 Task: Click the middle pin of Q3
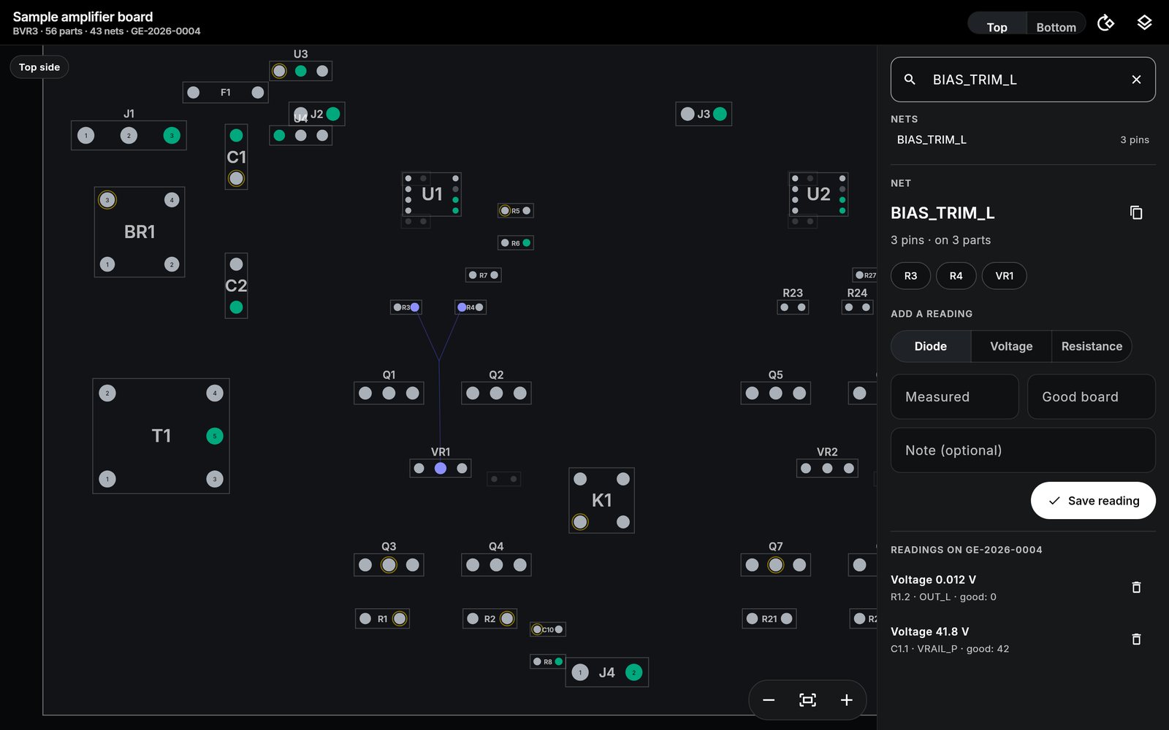[x=389, y=564]
